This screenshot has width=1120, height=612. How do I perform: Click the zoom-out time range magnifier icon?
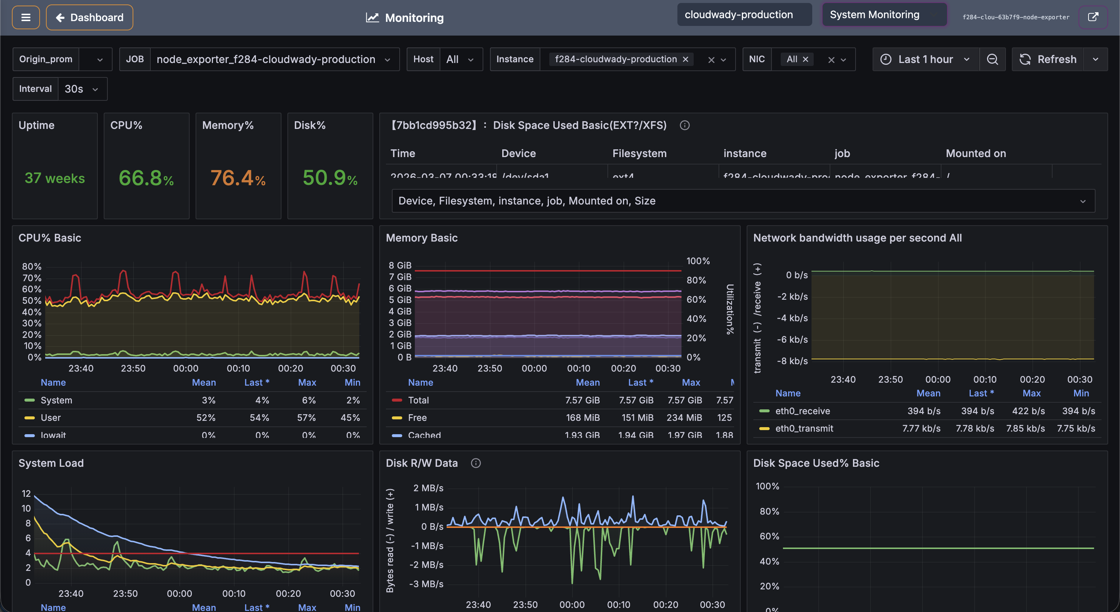coord(993,59)
